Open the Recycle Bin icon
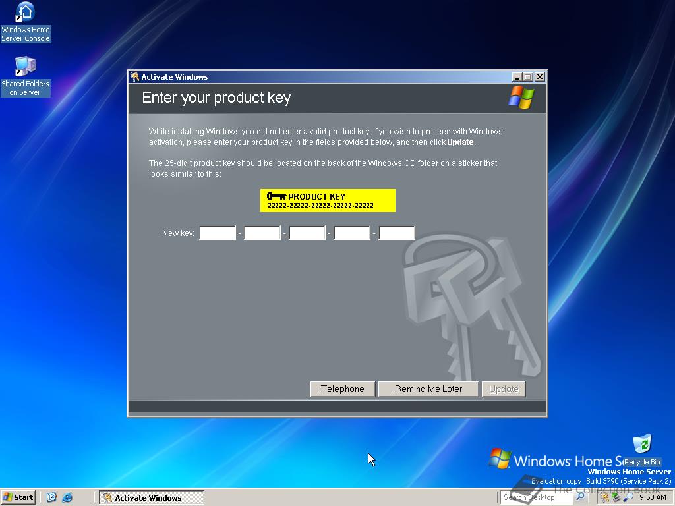Image resolution: width=675 pixels, height=506 pixels. point(642,451)
